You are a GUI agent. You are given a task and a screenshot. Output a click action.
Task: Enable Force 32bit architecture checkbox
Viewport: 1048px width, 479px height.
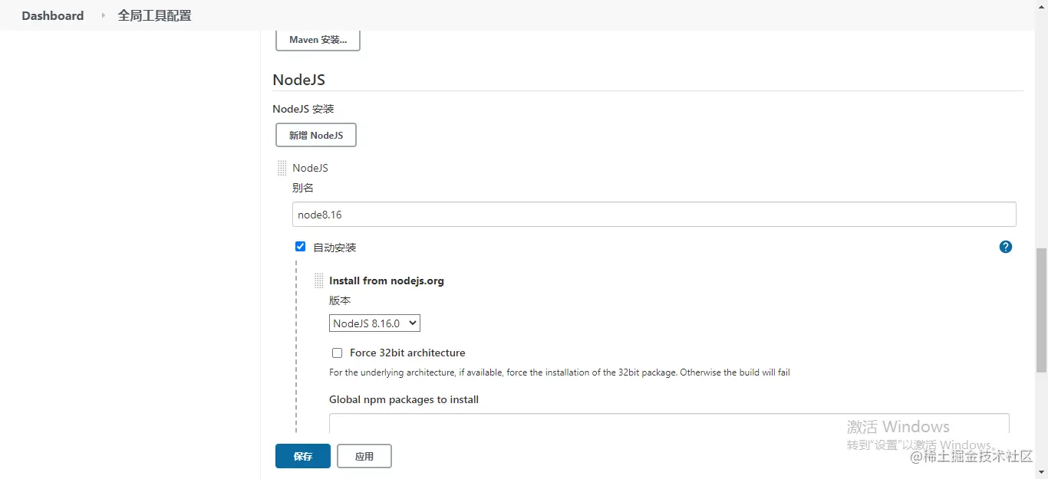337,353
